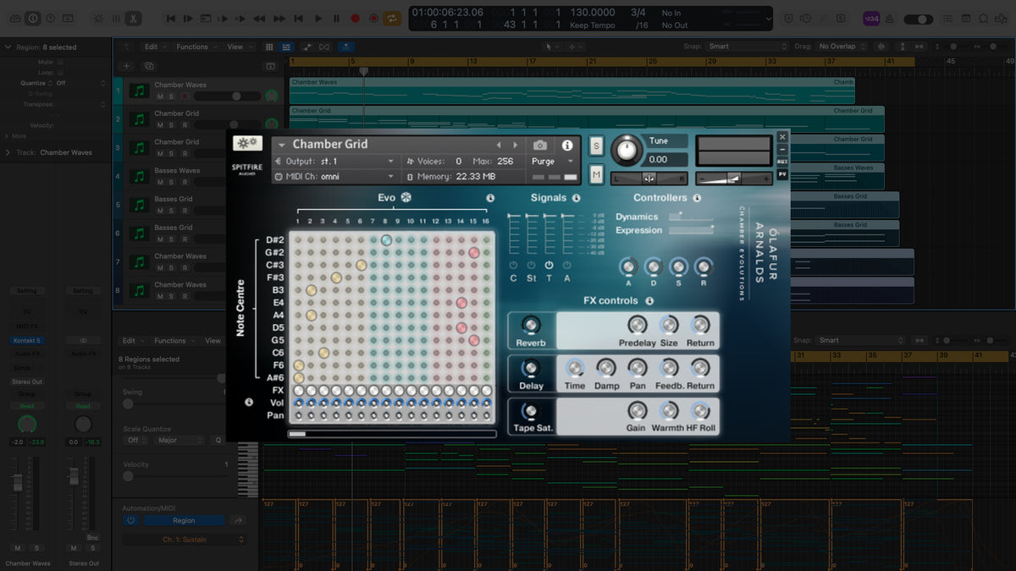Click the Evo randomise dice icon

(x=406, y=198)
